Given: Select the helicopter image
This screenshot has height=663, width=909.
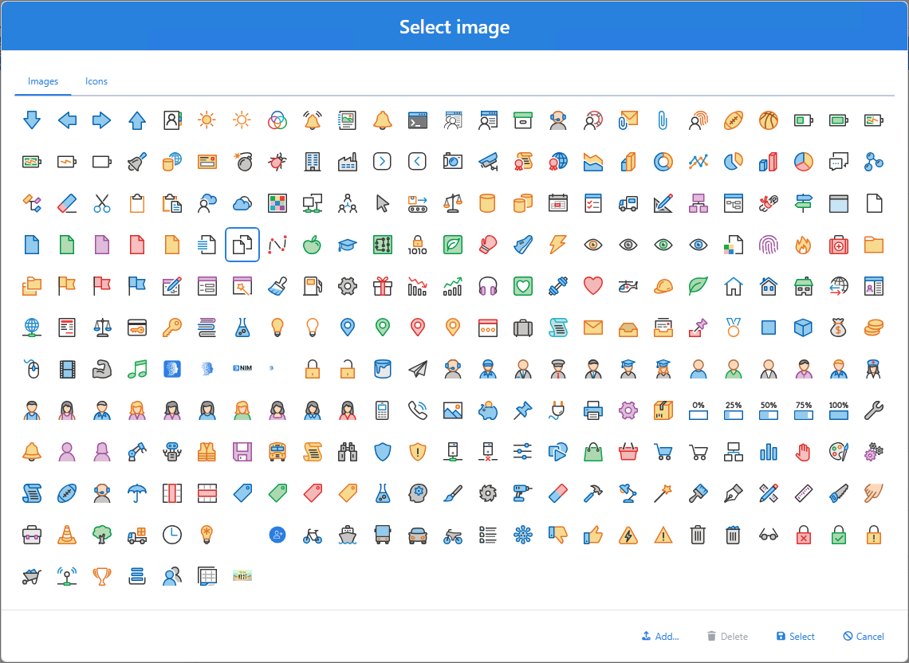Looking at the screenshot, I should pos(628,286).
